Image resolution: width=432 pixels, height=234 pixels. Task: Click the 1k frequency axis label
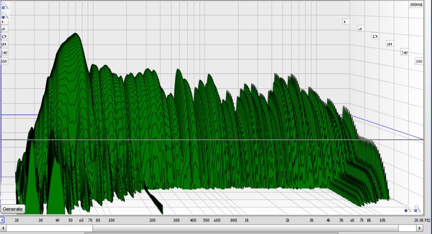click(x=247, y=221)
